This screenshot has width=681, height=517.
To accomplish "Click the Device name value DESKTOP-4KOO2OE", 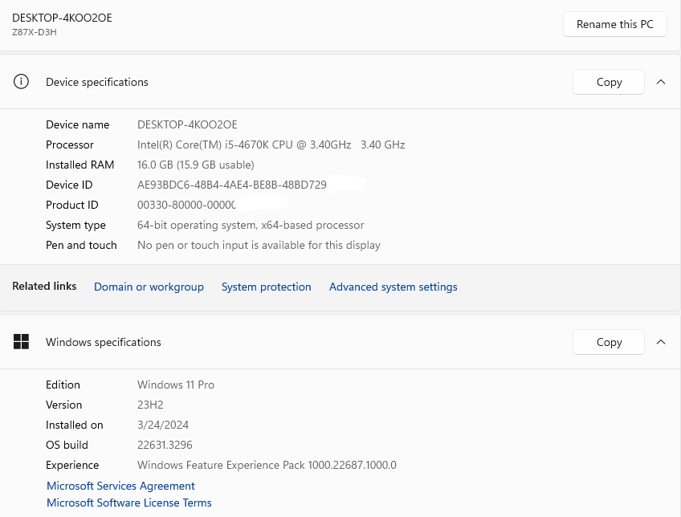I will coord(187,124).
